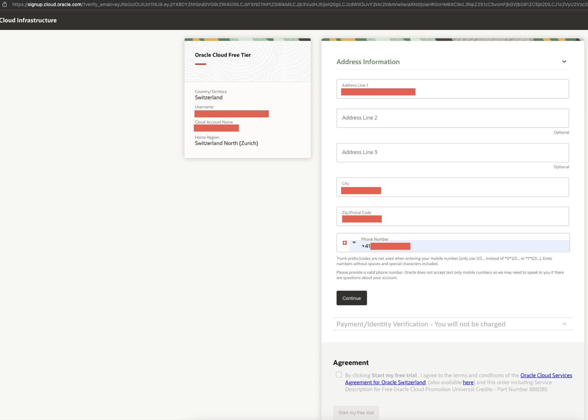
Task: Open the phone country code dropdown arrow
Action: (354, 242)
